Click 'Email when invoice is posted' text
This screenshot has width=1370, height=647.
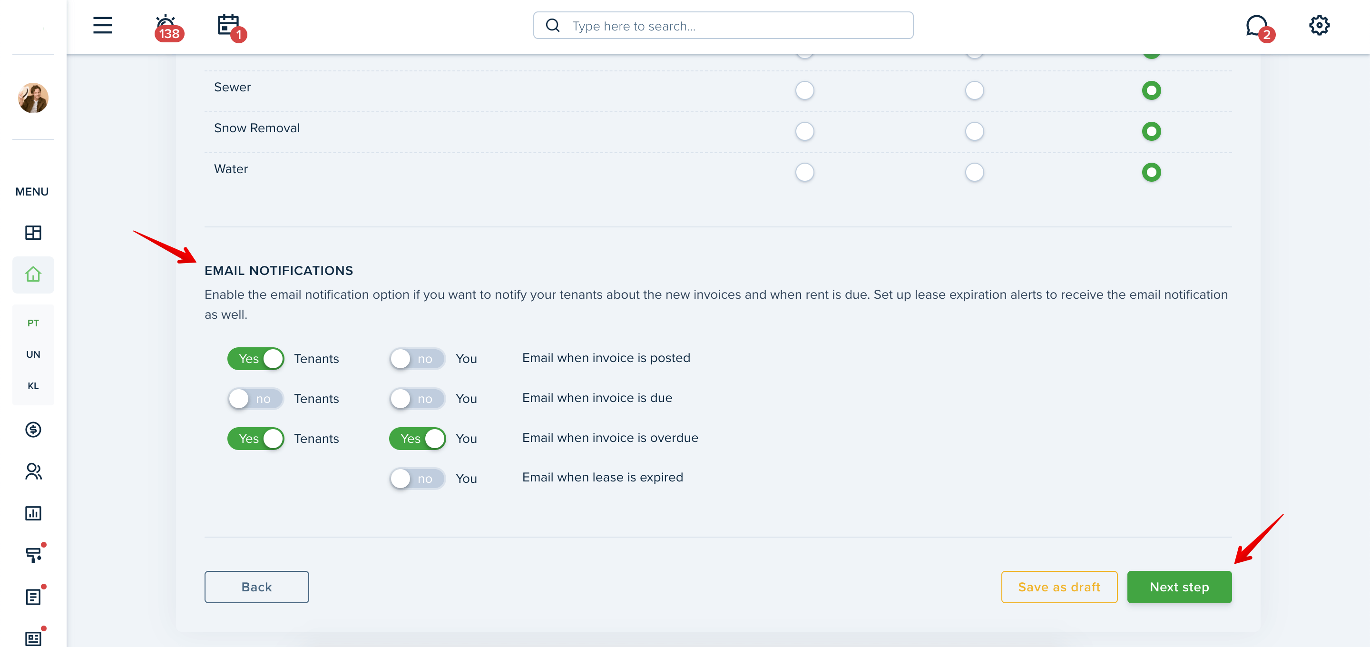pos(607,358)
